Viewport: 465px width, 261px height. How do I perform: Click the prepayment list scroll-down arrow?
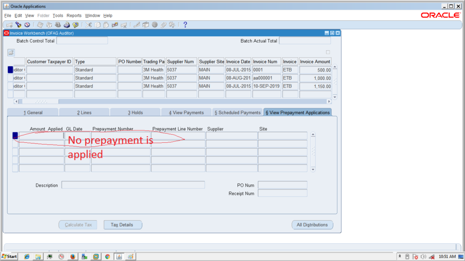click(313, 169)
